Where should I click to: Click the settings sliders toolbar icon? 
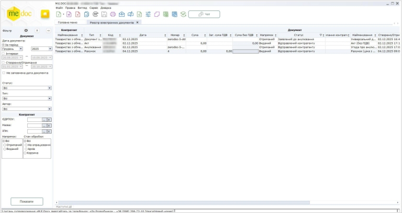pyautogui.click(x=147, y=14)
